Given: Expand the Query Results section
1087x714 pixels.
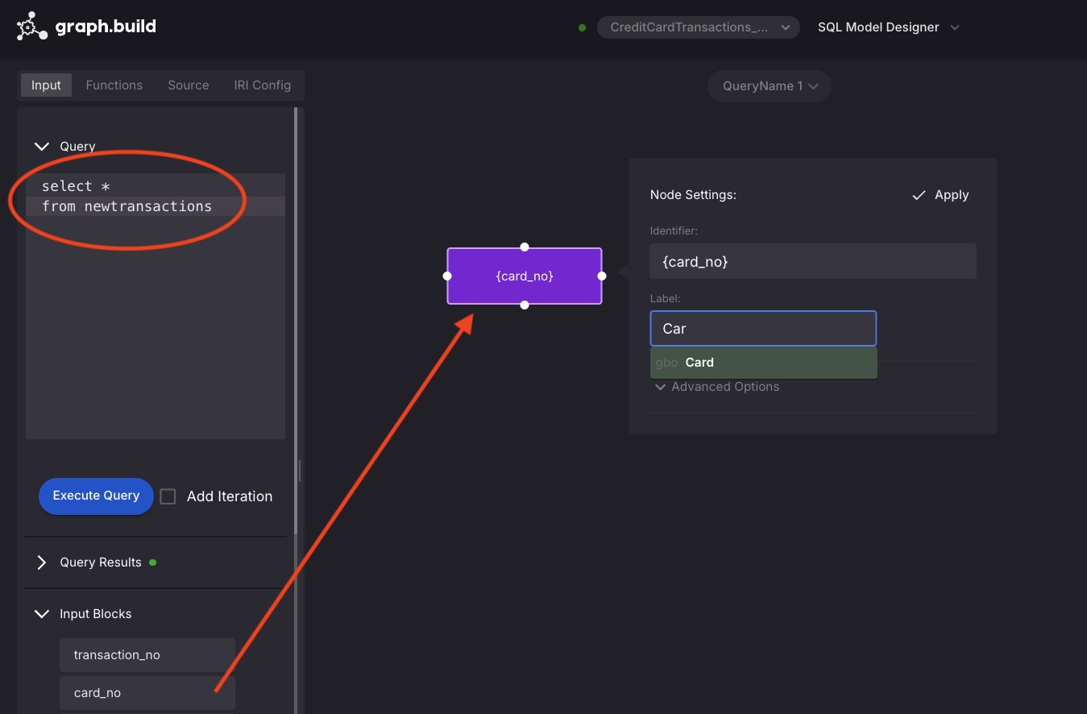Looking at the screenshot, I should pos(42,562).
